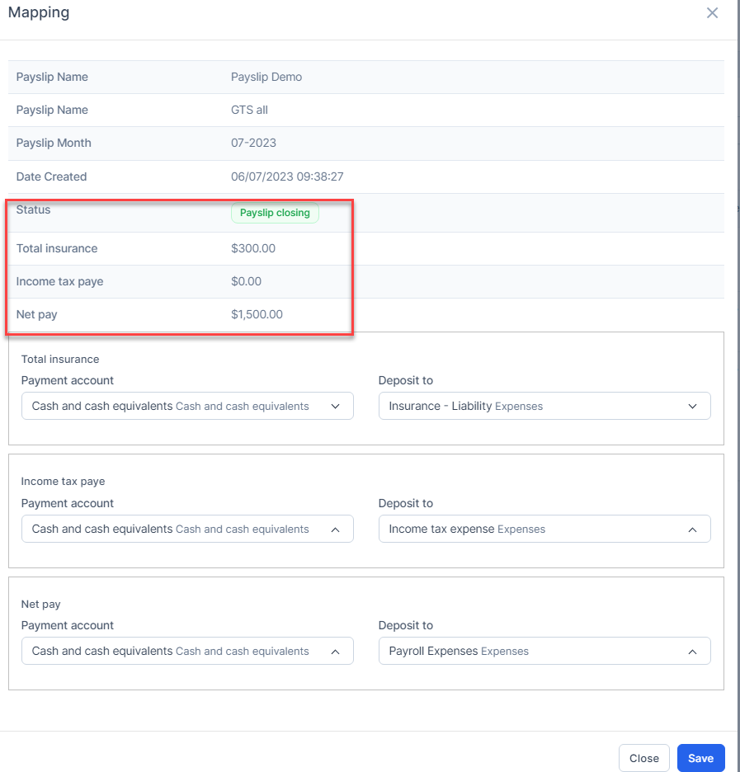The image size is (740, 772).
Task: Select the $0.00 income tax amount
Action: point(246,281)
